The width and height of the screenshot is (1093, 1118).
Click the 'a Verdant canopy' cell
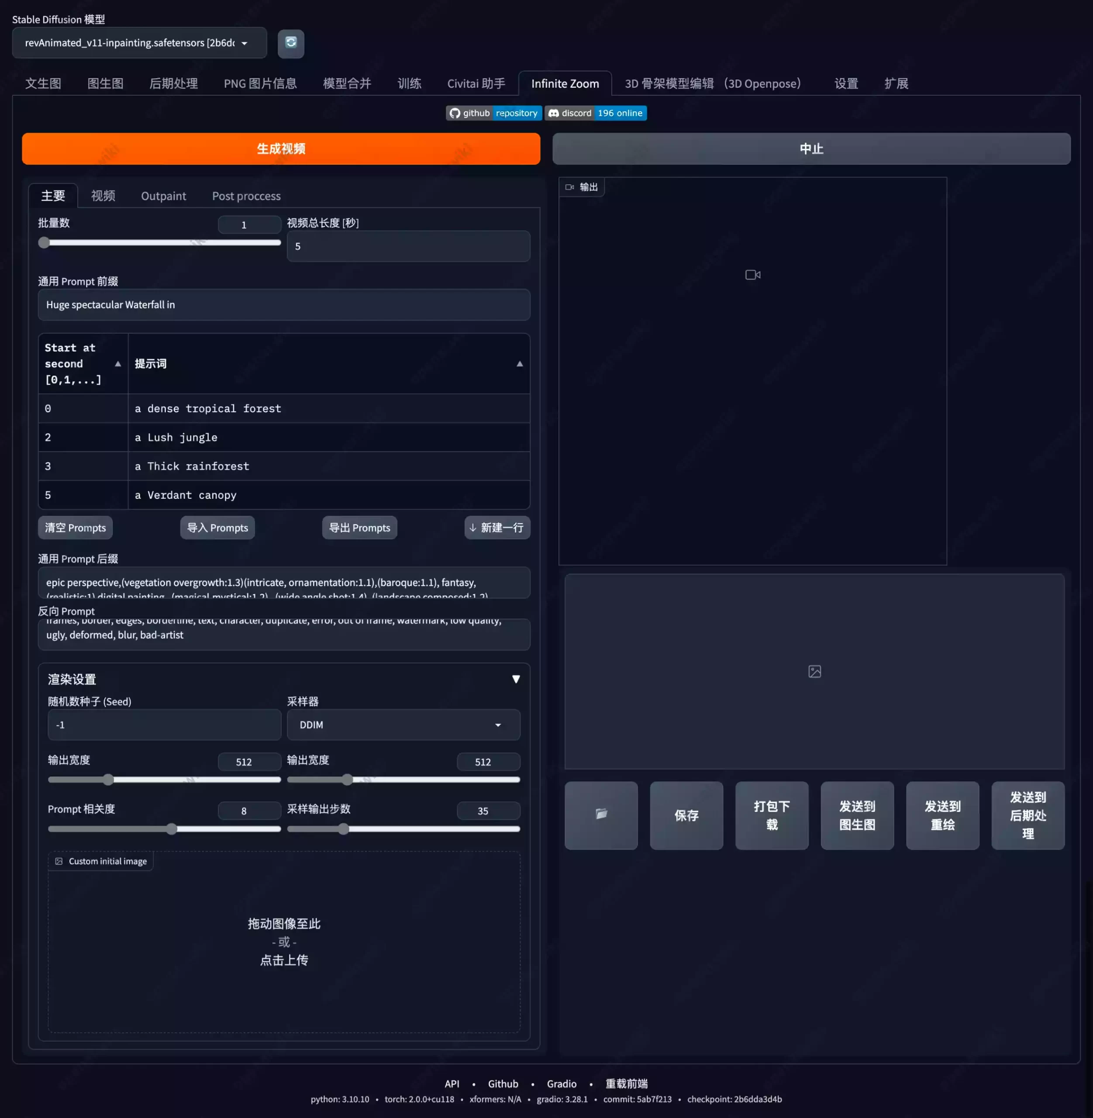[328, 495]
